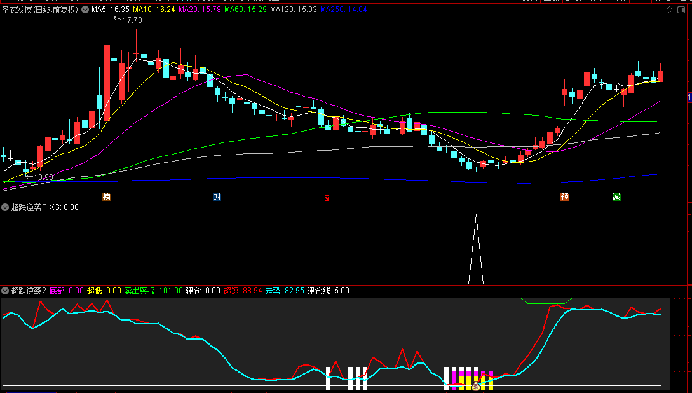Click the 预 forecast marker icon

[x=564, y=197]
